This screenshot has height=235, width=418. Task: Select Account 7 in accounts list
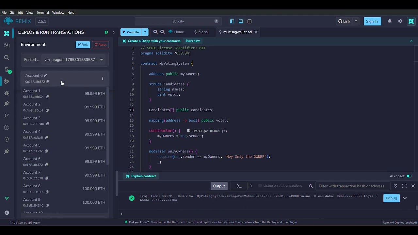tap(64, 175)
